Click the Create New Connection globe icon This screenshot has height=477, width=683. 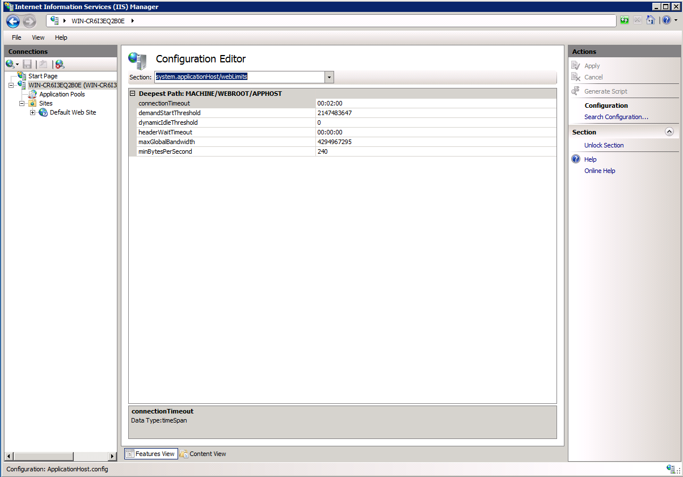coord(10,65)
